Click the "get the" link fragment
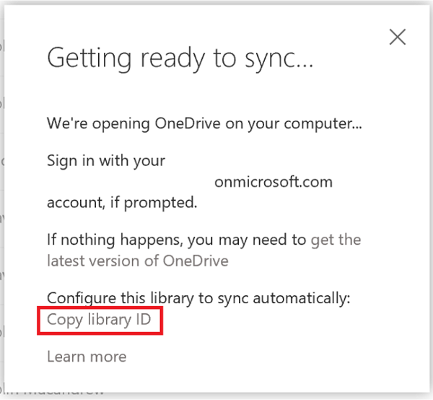This screenshot has width=433, height=400. coord(336,240)
